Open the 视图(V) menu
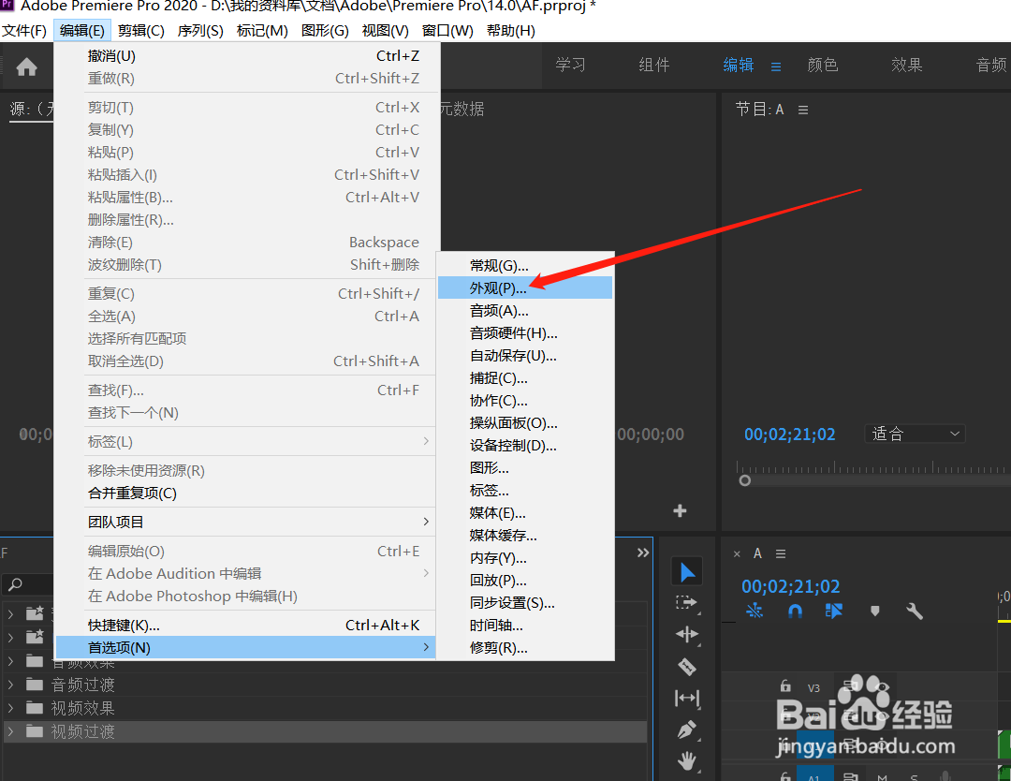This screenshot has width=1011, height=781. tap(385, 30)
